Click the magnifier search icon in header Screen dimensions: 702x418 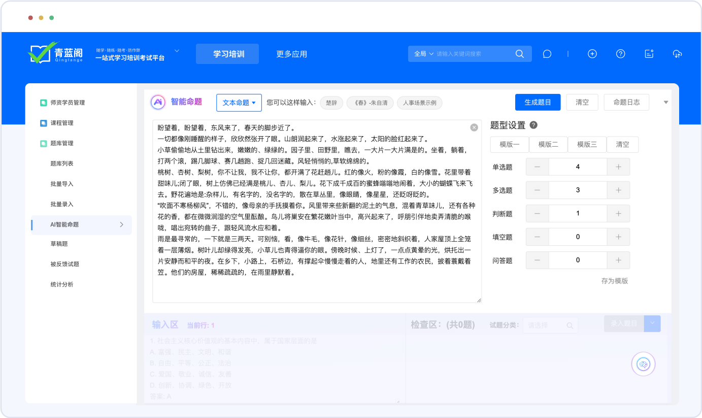520,54
